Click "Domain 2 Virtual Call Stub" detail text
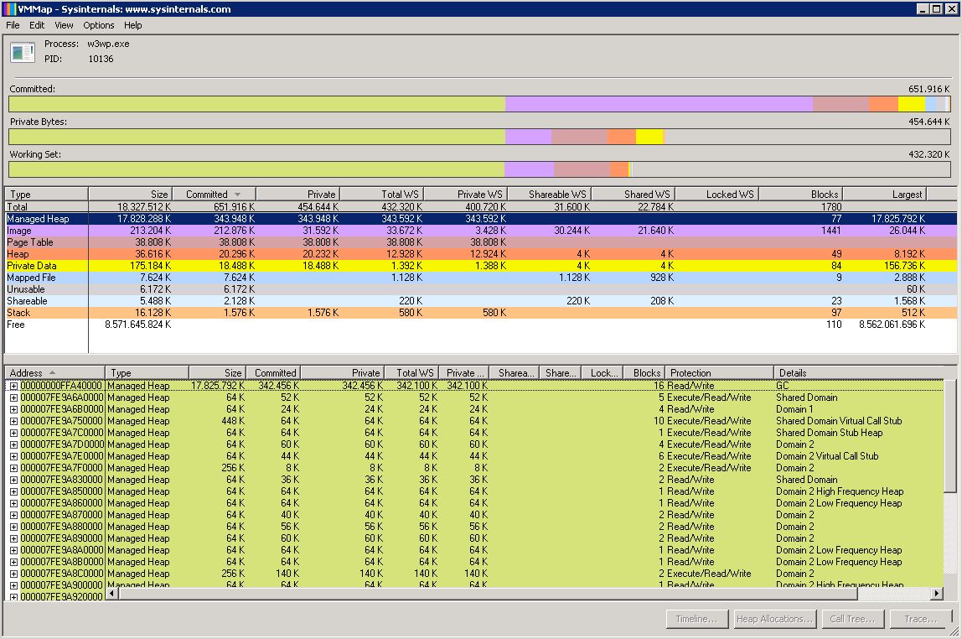 pos(827,456)
